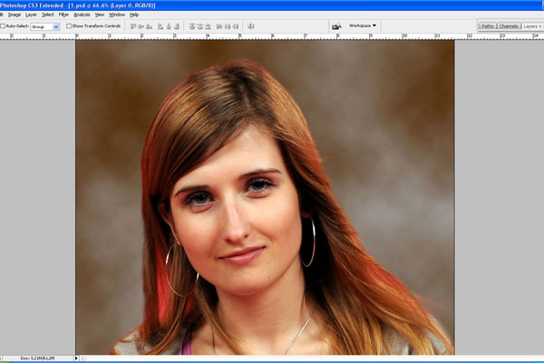Expand the Workspace dropdown
This screenshot has width=544, height=363.
click(x=364, y=25)
